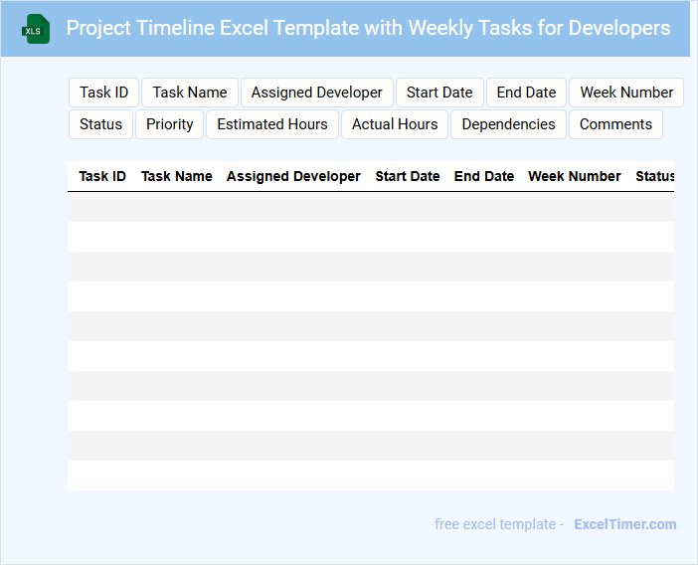Click the Week Number tag

point(626,93)
